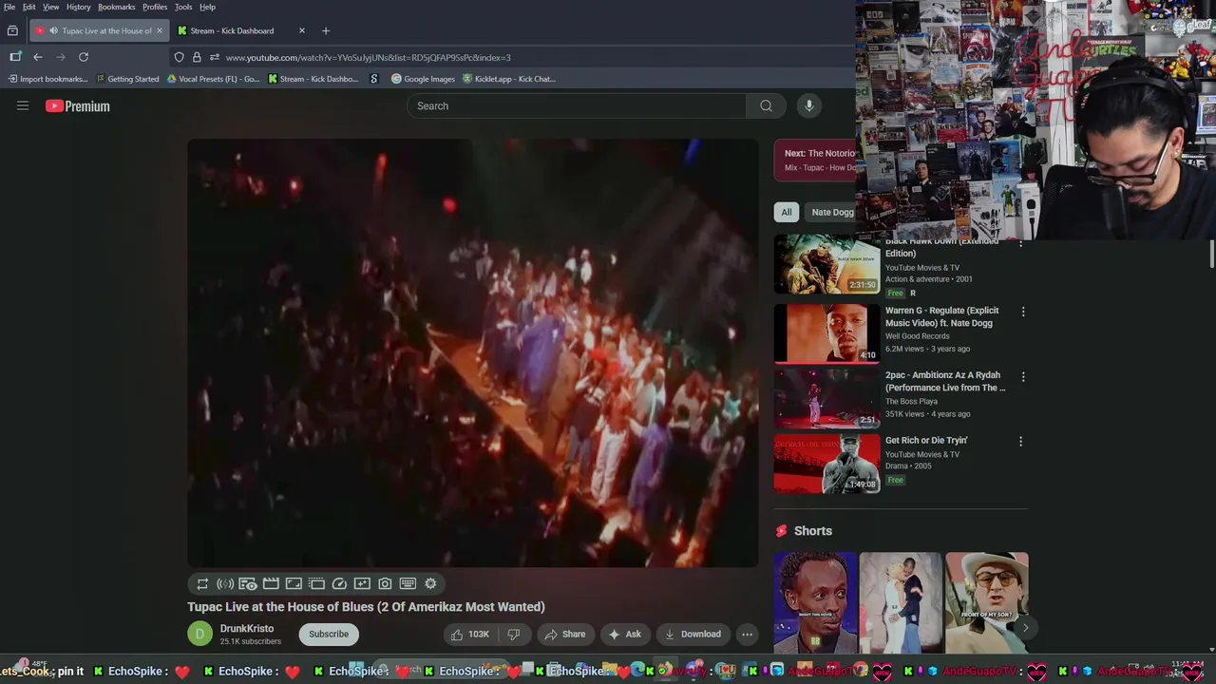1216x684 pixels.
Task: Click the search magnifier button
Action: [x=766, y=105]
